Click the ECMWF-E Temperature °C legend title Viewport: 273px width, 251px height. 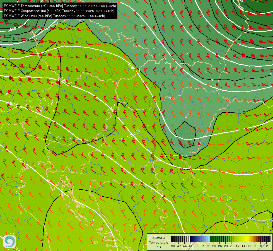(x=159, y=242)
